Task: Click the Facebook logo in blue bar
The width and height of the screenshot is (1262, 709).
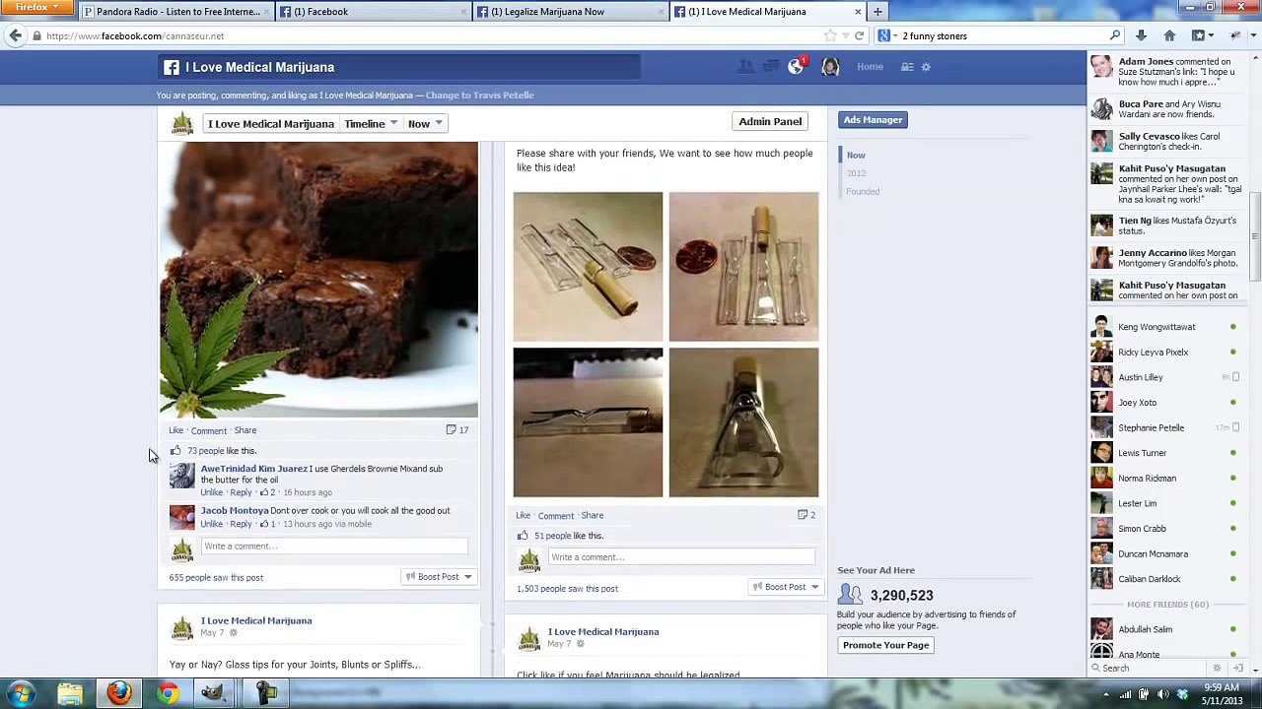Action: (x=172, y=67)
